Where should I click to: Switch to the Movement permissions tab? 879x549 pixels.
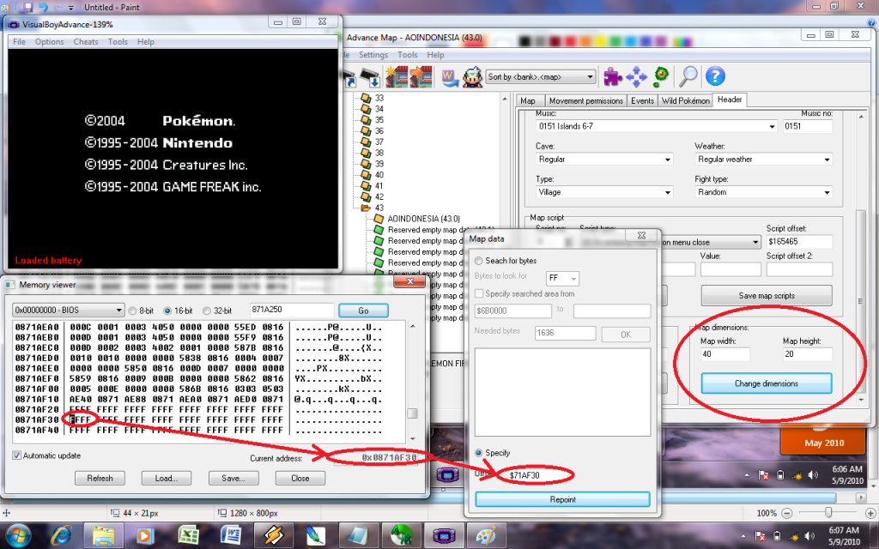pos(585,101)
